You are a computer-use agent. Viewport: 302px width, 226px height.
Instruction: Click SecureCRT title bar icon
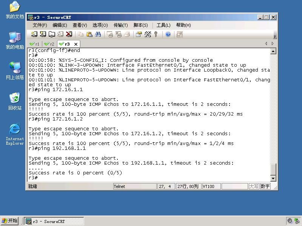click(x=30, y=17)
